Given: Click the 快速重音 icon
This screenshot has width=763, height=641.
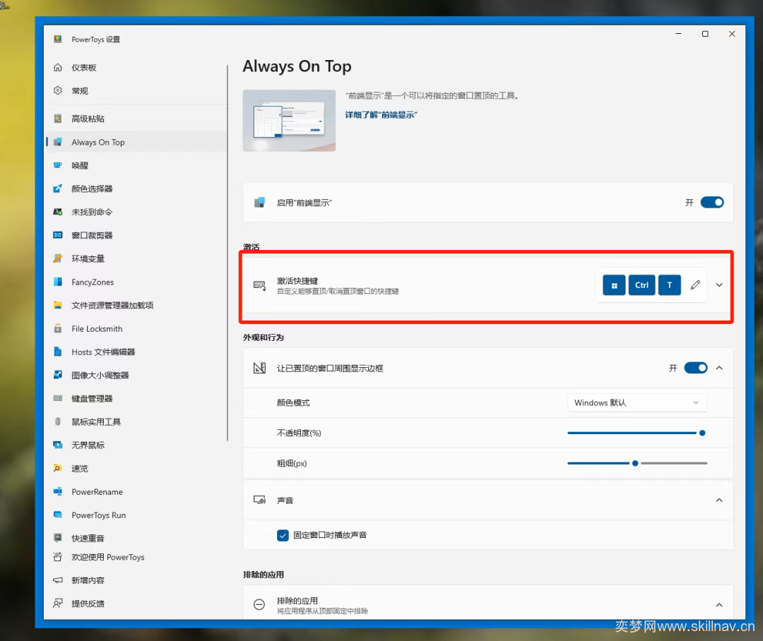Looking at the screenshot, I should (x=58, y=538).
